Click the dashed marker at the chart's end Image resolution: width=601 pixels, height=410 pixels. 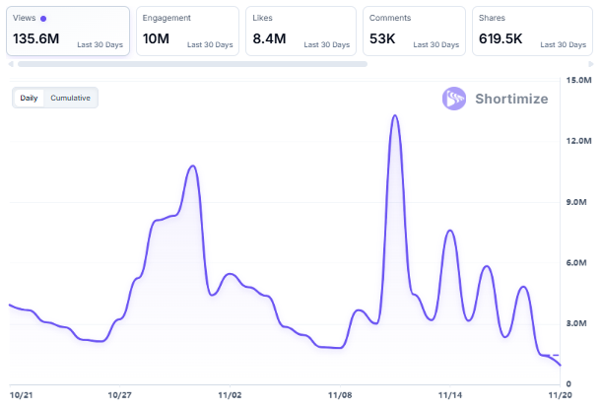pos(556,355)
